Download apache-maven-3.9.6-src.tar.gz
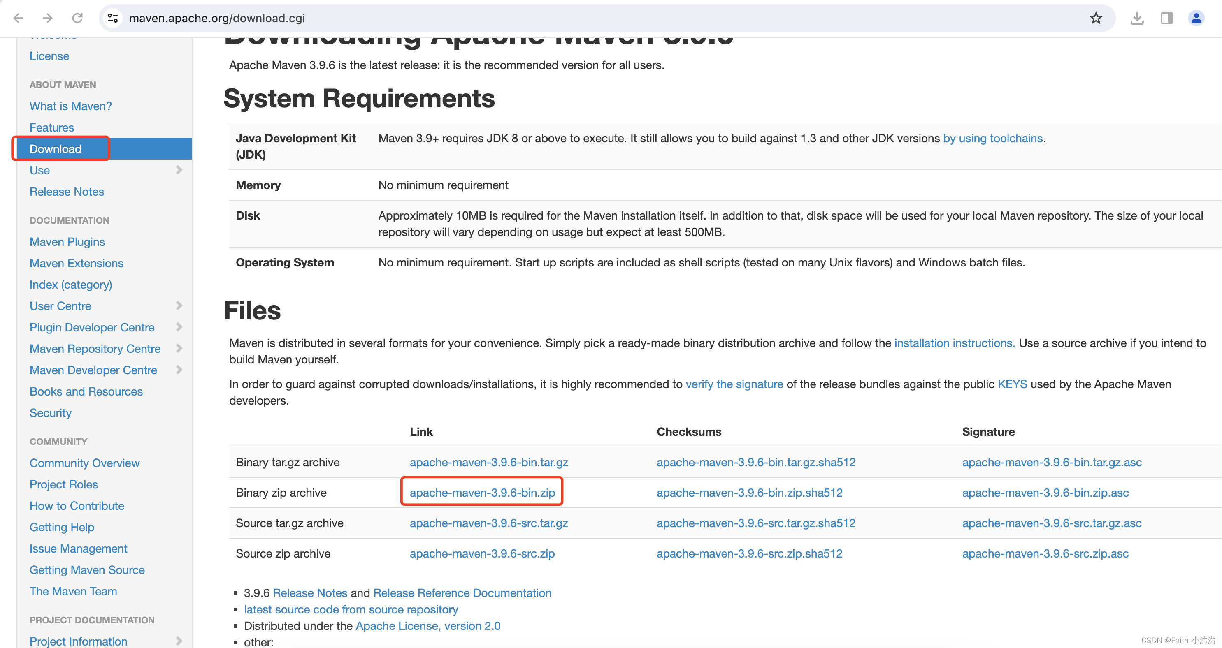1222x648 pixels. coord(489,523)
